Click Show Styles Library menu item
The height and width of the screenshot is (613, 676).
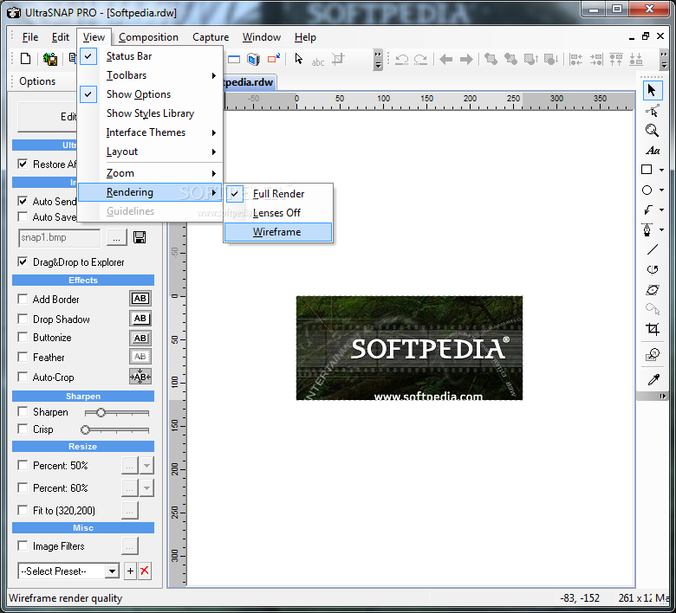[x=150, y=113]
